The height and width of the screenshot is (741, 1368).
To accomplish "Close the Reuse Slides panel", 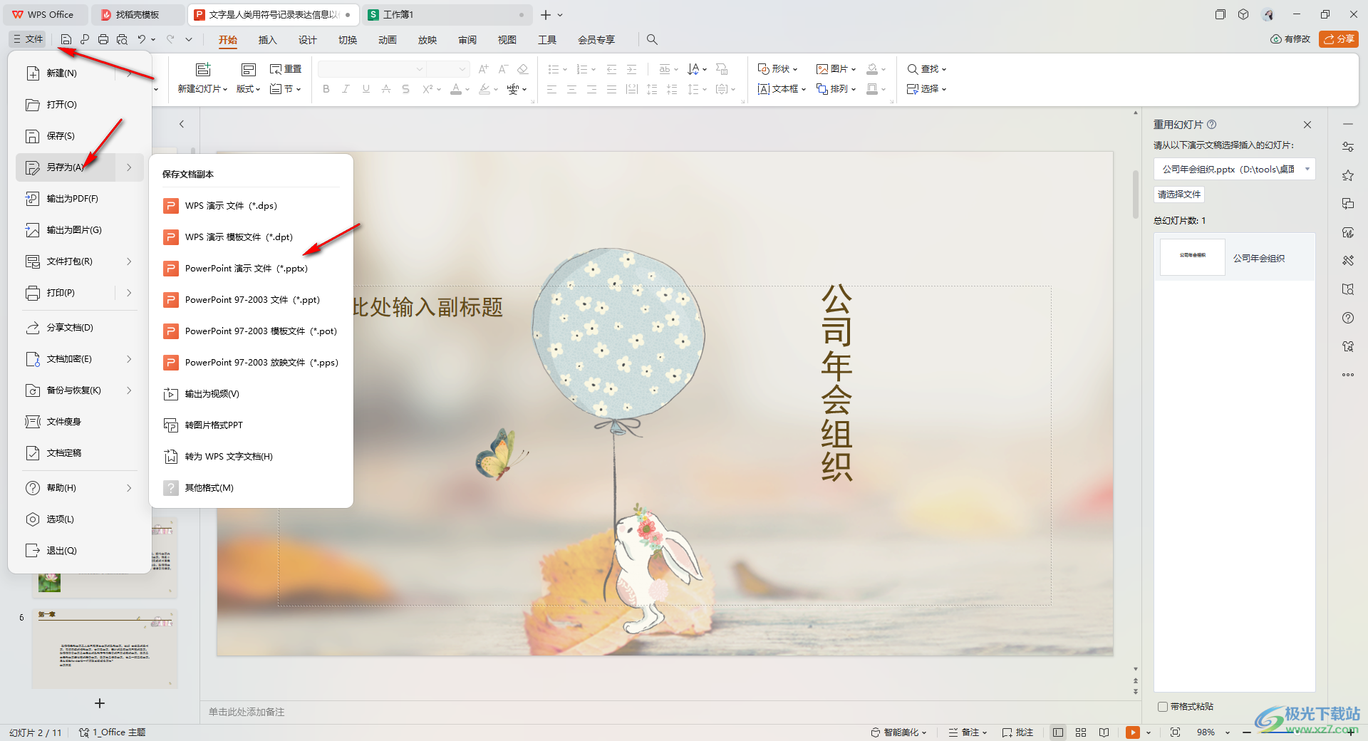I will pyautogui.click(x=1307, y=125).
